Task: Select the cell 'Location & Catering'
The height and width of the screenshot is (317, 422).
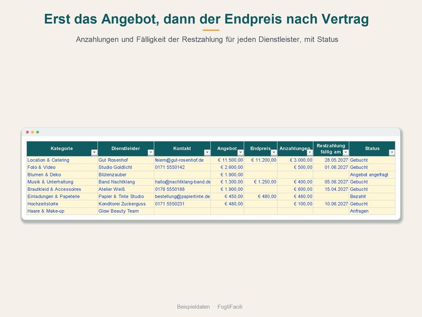Action: coord(62,160)
